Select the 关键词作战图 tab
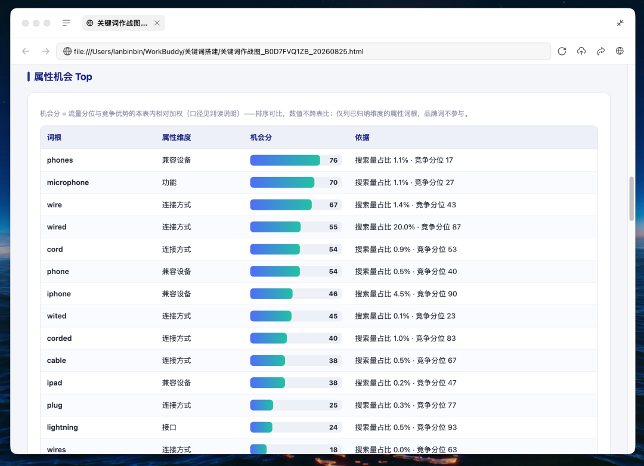The width and height of the screenshot is (644, 466). 123,23
